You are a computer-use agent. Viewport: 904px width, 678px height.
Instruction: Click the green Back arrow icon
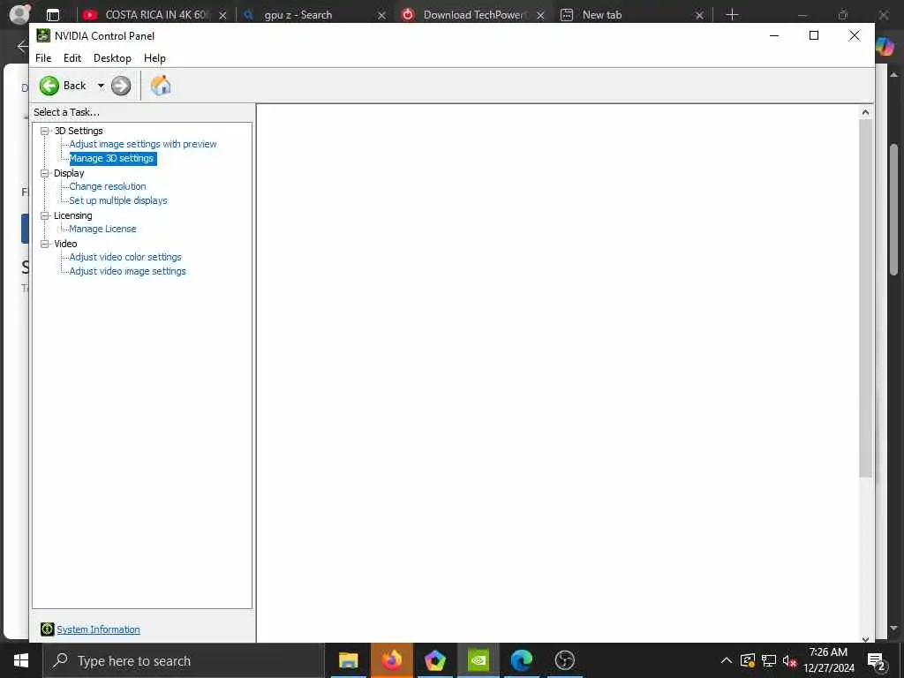[49, 86]
